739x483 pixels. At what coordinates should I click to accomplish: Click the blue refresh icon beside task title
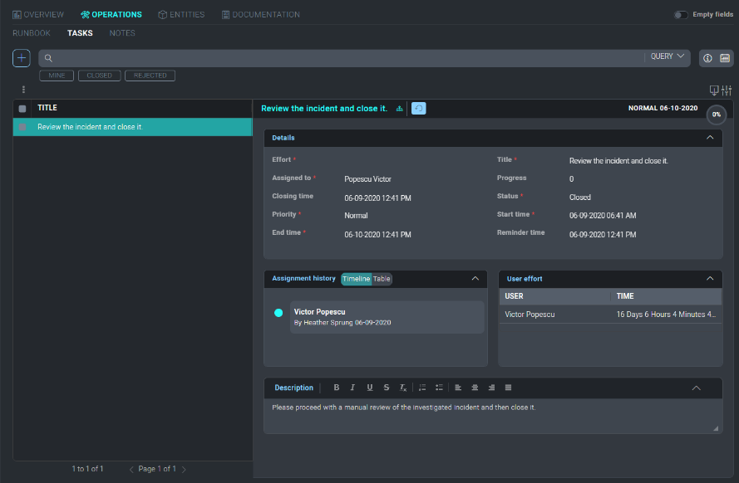click(x=419, y=109)
